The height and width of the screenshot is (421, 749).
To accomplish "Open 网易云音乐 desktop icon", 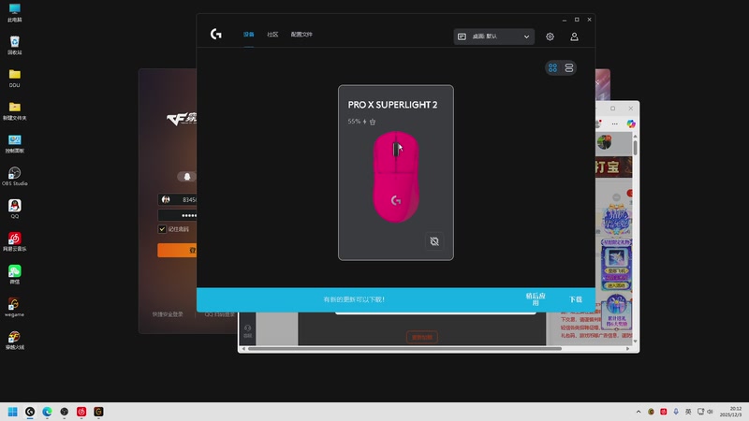I will point(15,242).
